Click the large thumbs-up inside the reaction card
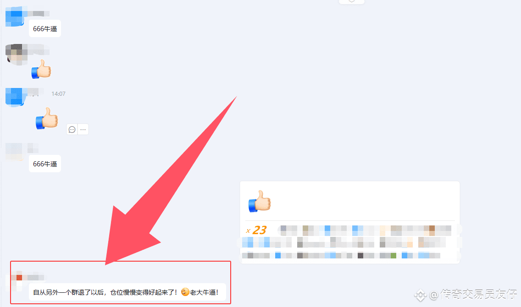Image resolution: width=521 pixels, height=307 pixels. pyautogui.click(x=260, y=201)
